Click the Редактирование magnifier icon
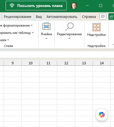114x127 pixels. point(70,27)
